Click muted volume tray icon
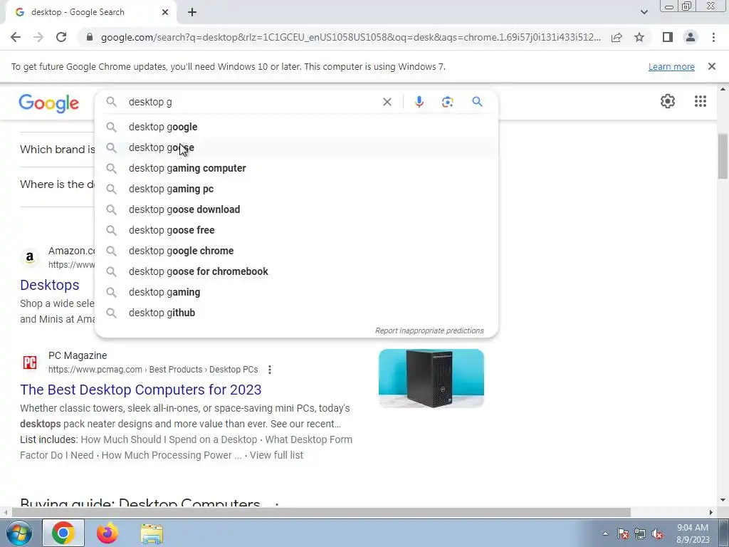This screenshot has height=547, width=729. (657, 533)
